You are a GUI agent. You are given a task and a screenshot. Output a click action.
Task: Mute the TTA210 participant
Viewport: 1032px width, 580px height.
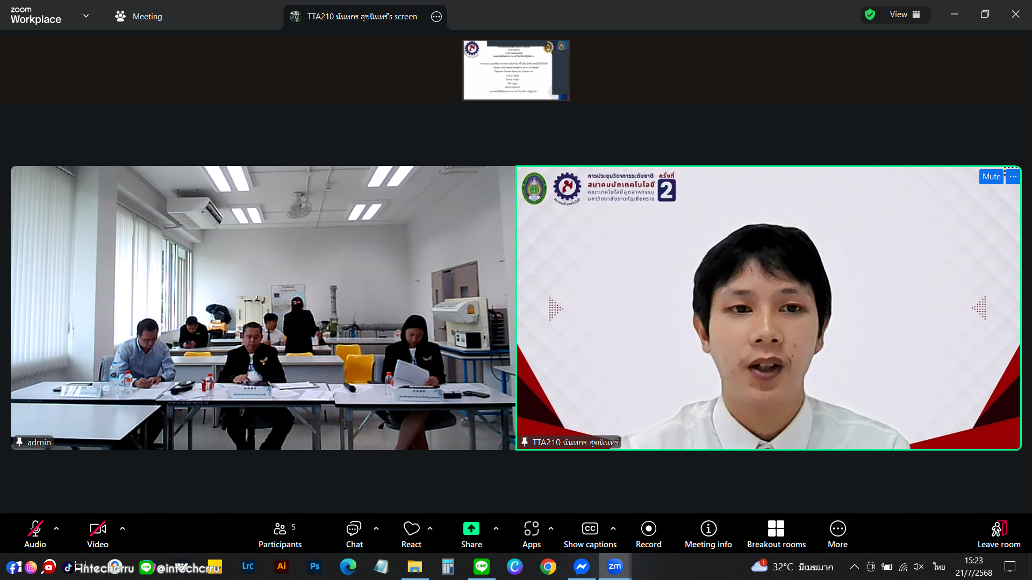(x=991, y=177)
